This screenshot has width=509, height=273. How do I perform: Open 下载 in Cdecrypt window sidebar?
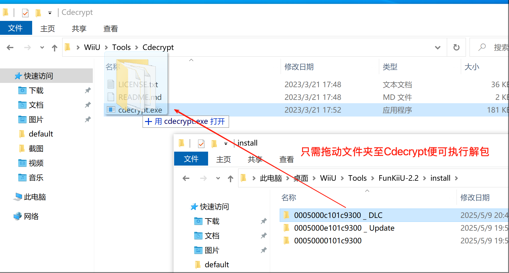[x=36, y=90]
